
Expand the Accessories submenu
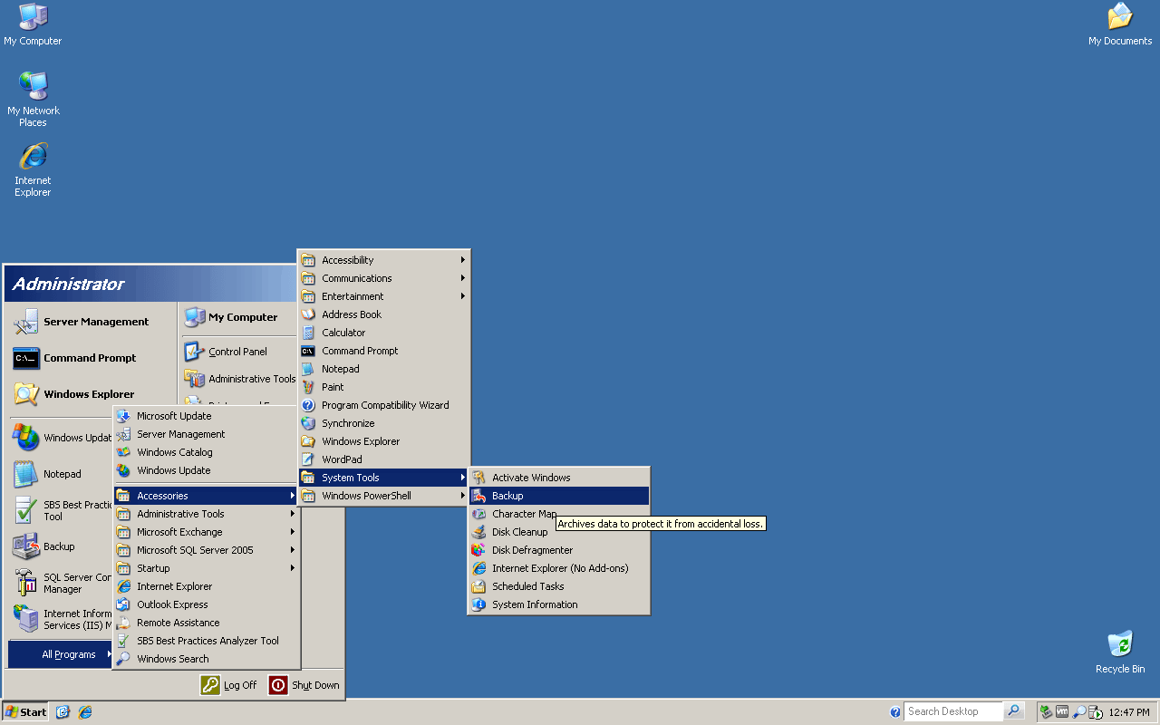[x=206, y=496]
